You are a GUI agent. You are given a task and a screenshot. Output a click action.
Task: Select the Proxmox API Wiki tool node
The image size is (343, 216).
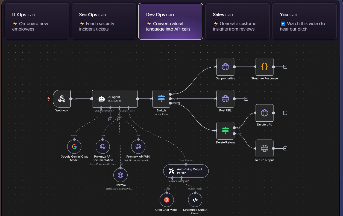click(x=138, y=147)
